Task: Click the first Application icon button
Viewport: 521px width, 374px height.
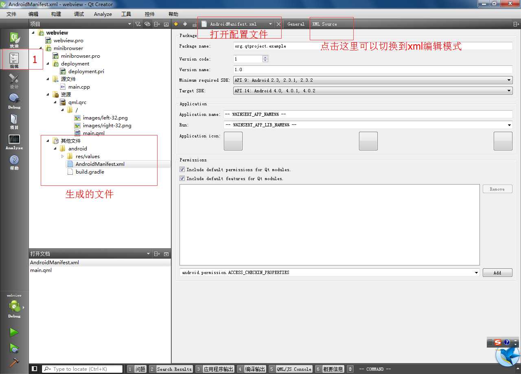Action: 233,141
